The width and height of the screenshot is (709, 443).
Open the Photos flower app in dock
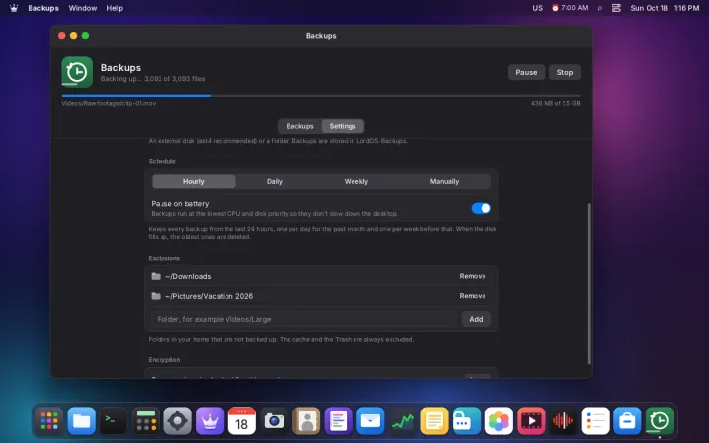[x=498, y=421]
